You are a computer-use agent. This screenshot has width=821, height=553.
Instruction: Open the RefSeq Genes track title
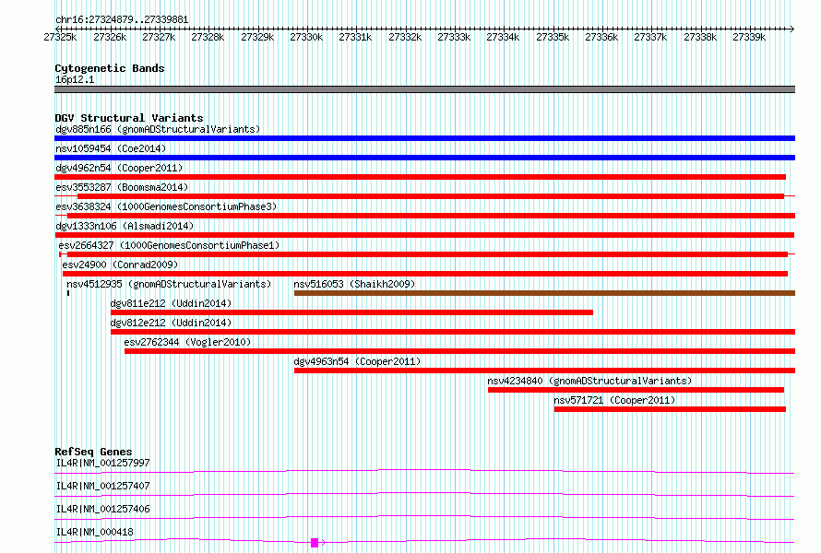93,452
